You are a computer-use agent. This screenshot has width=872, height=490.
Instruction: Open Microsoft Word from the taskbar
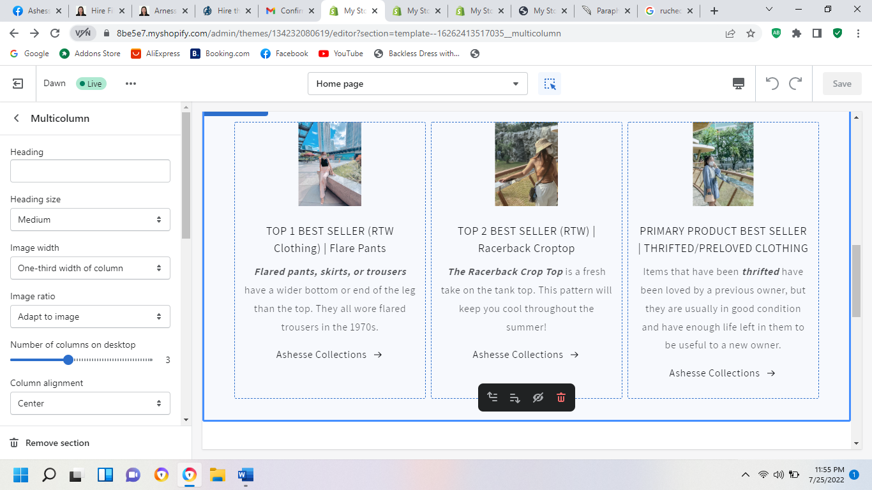tap(246, 475)
